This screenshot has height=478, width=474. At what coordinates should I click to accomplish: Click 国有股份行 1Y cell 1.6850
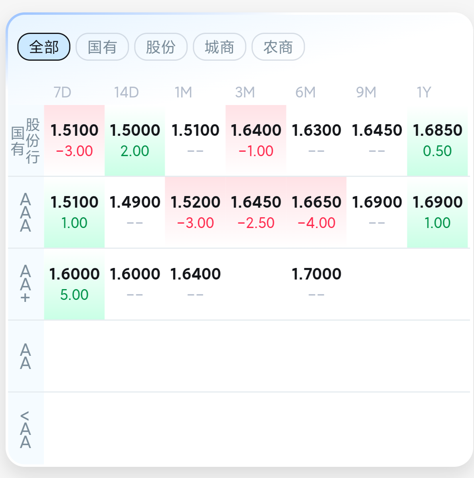click(437, 140)
